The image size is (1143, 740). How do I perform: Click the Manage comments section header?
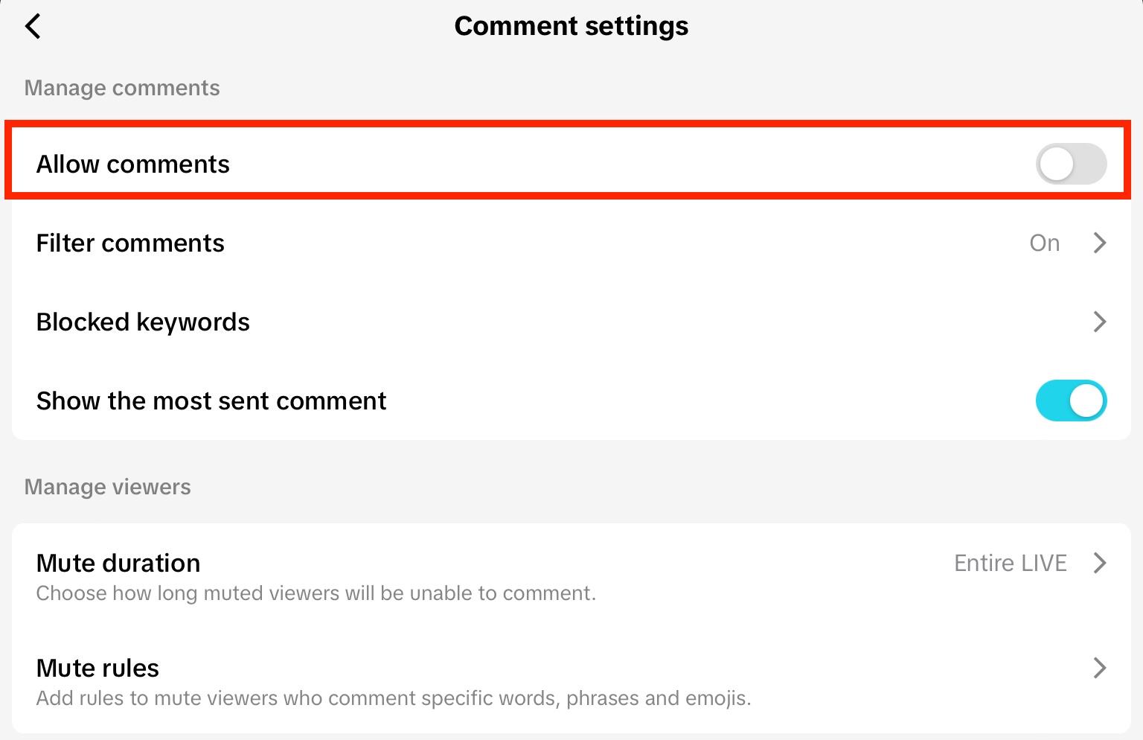coord(122,88)
